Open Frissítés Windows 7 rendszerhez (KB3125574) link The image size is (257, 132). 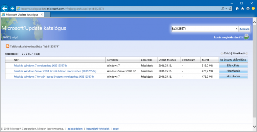pyautogui.click(x=40, y=65)
